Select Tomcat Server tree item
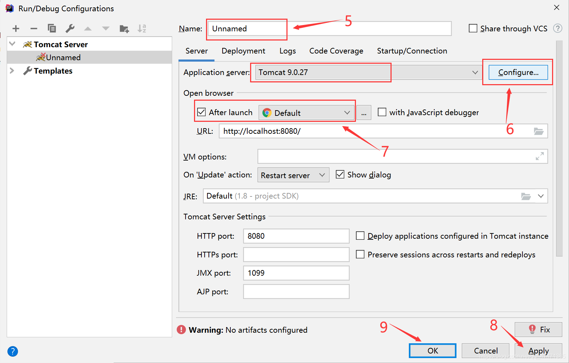 click(x=90, y=44)
